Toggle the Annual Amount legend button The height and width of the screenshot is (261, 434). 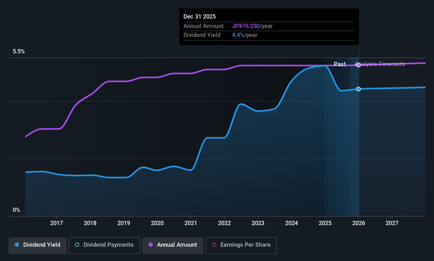[173, 246]
